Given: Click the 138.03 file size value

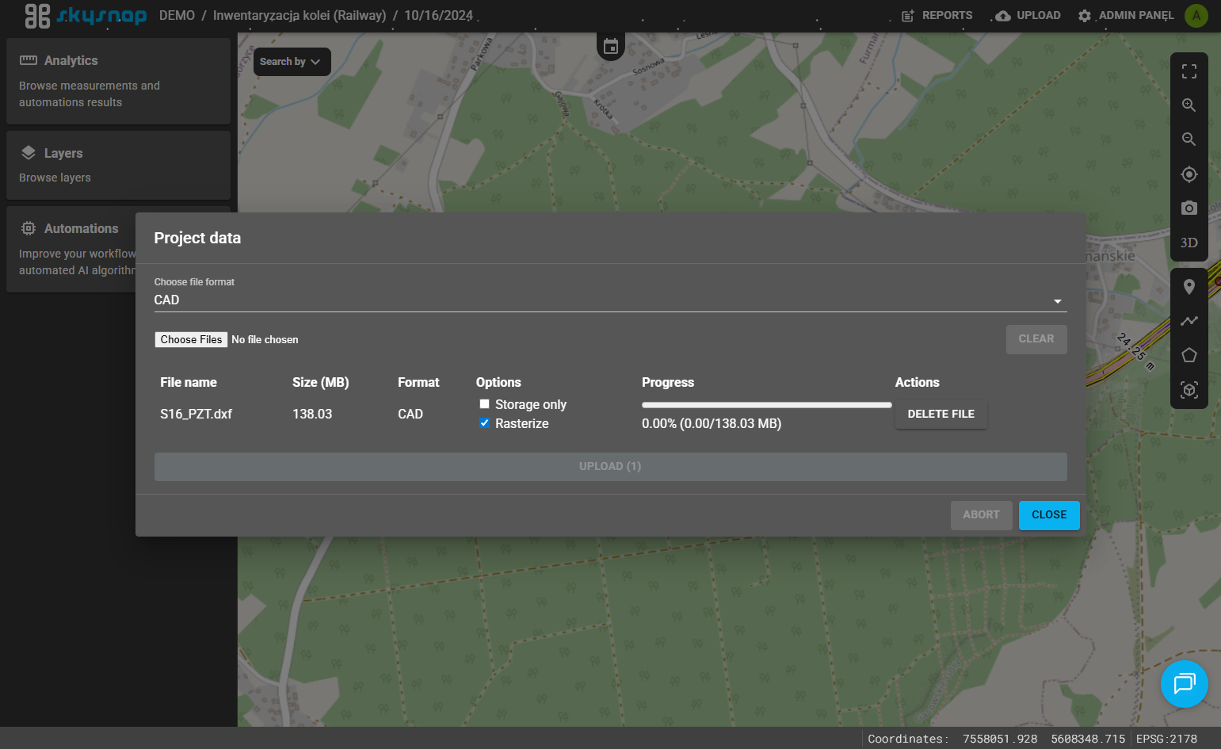Looking at the screenshot, I should 312,415.
